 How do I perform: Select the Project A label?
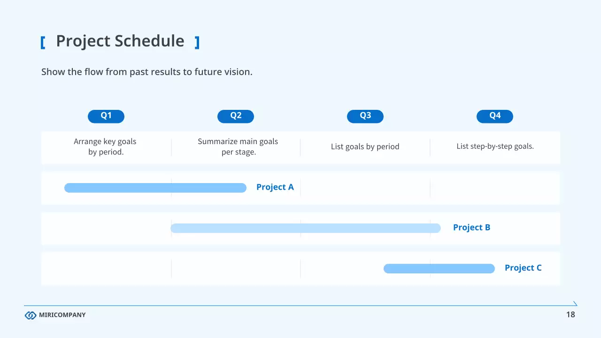point(275,187)
